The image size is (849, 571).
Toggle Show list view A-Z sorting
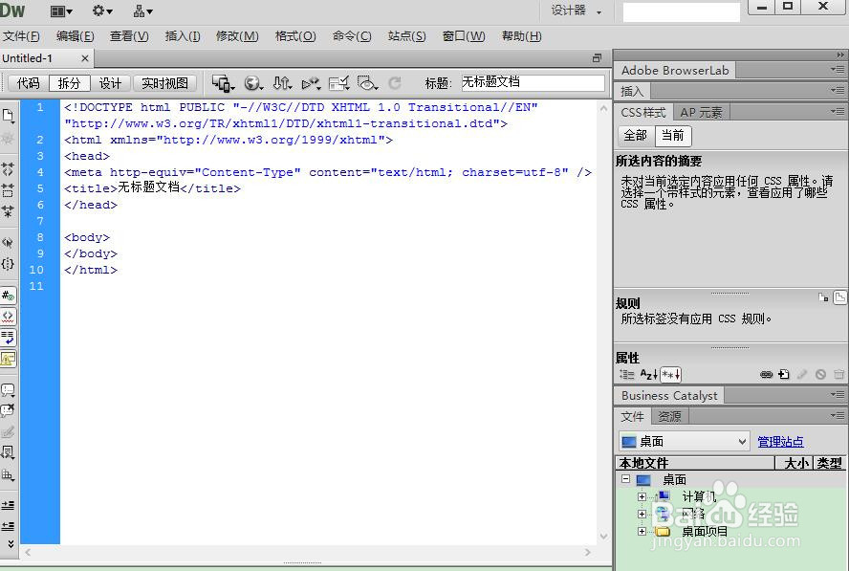648,374
